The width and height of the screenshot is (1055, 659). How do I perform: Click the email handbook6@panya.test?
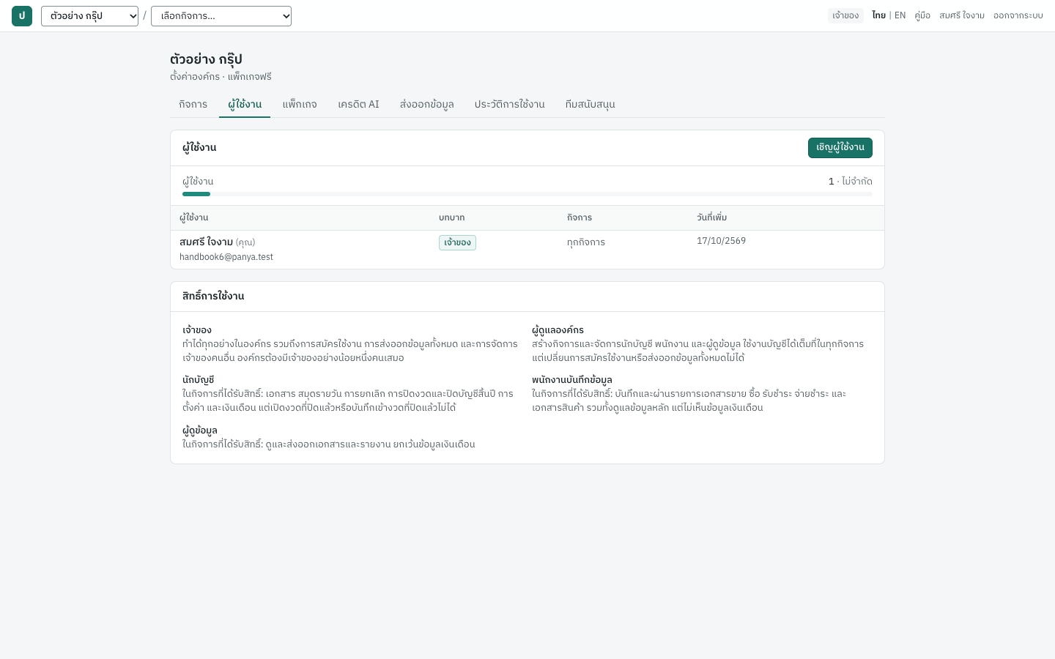point(226,257)
